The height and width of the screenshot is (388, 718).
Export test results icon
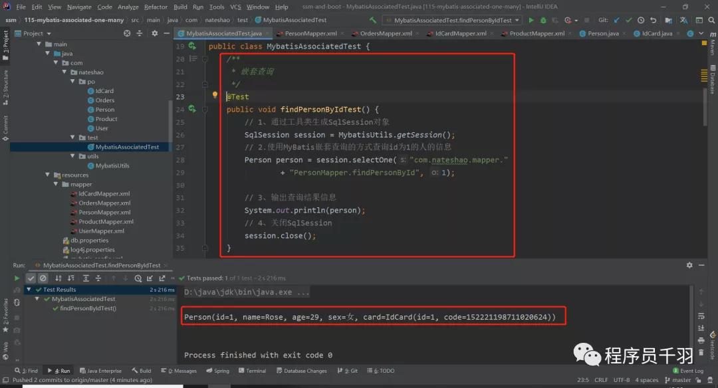tap(162, 278)
